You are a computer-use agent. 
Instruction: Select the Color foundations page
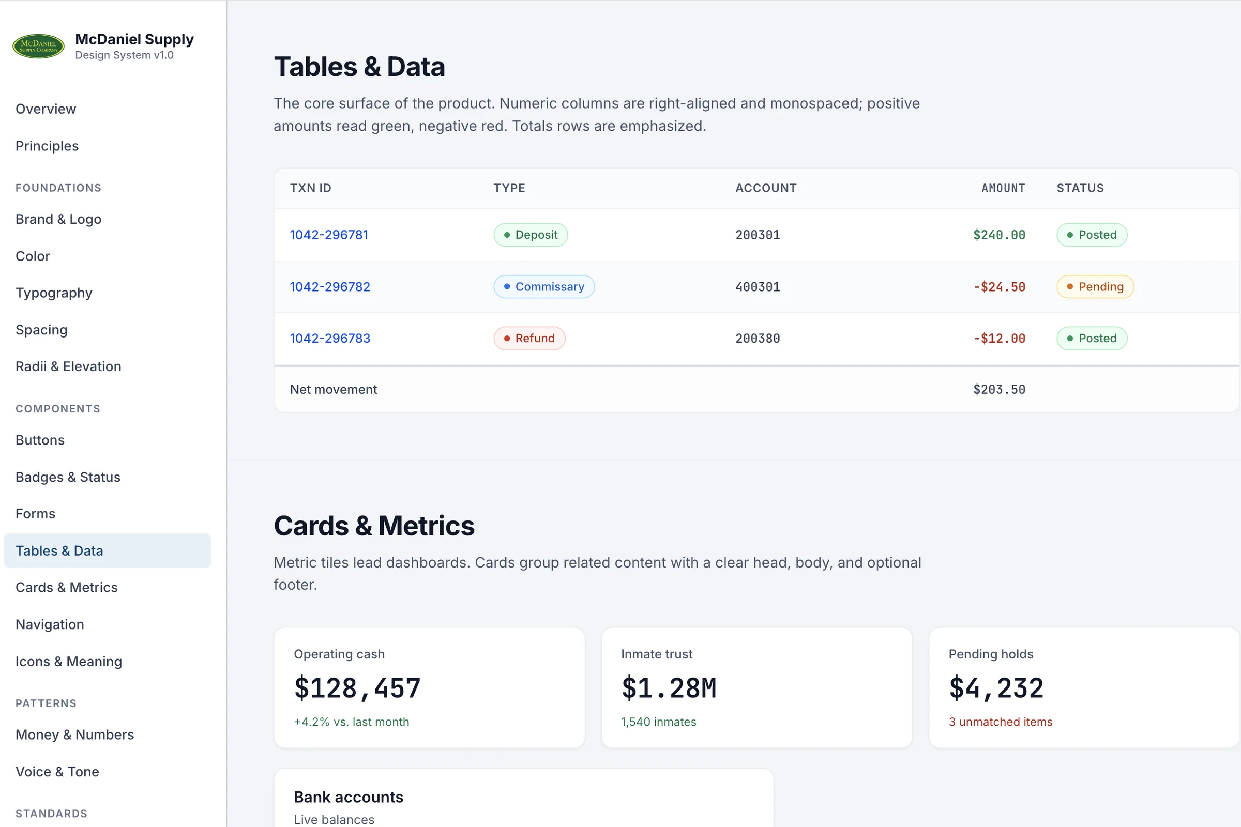coord(33,256)
